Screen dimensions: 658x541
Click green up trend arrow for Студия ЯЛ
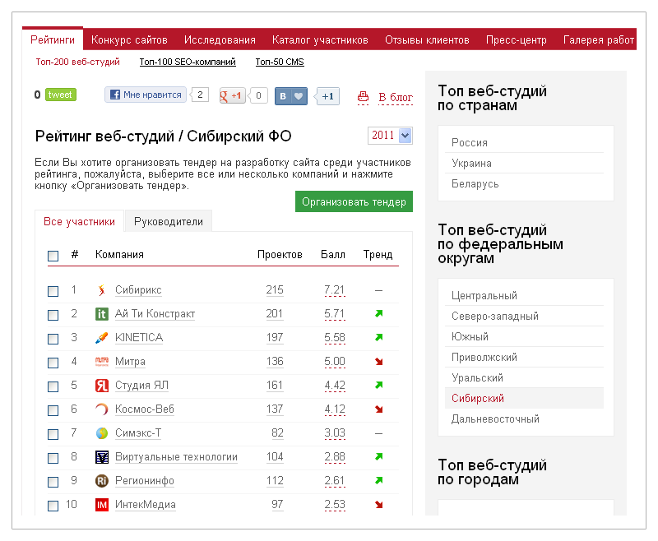(x=379, y=385)
